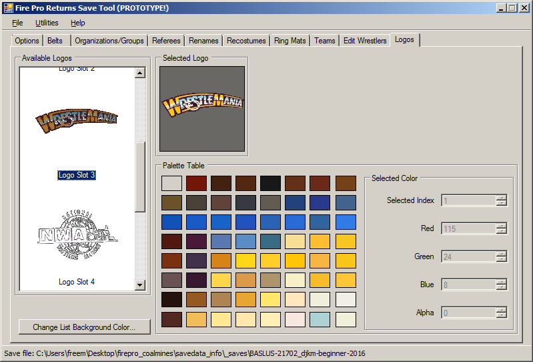Click the application icon in title bar

(x=8, y=8)
